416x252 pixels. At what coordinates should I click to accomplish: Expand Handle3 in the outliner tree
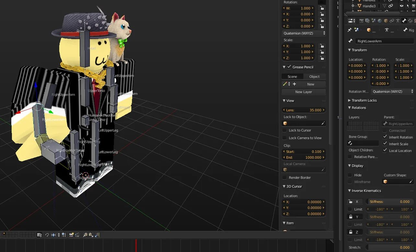point(353,6)
